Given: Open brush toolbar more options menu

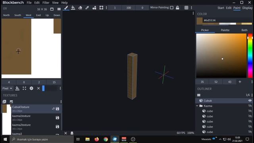Looking at the screenshot, I should click(x=106, y=8).
